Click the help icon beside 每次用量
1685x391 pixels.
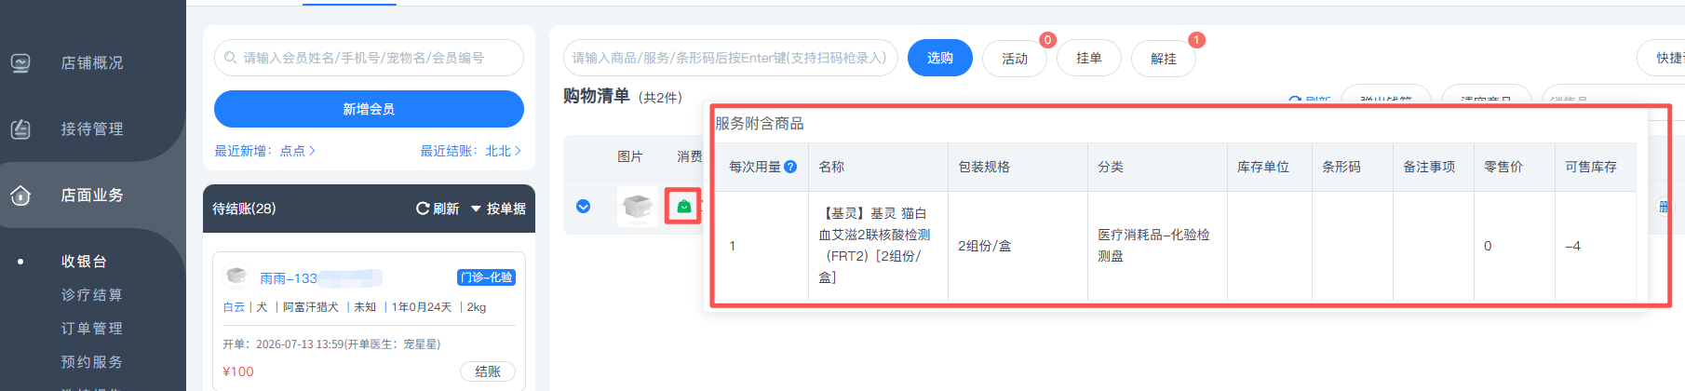coord(790,167)
